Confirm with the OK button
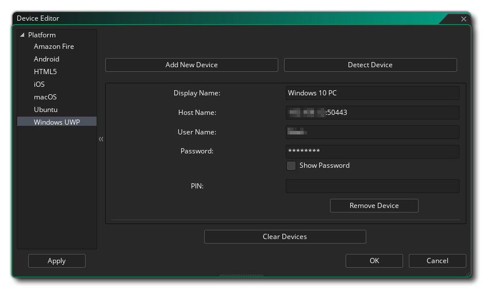Screen dimensions: 483x289 coord(374,261)
